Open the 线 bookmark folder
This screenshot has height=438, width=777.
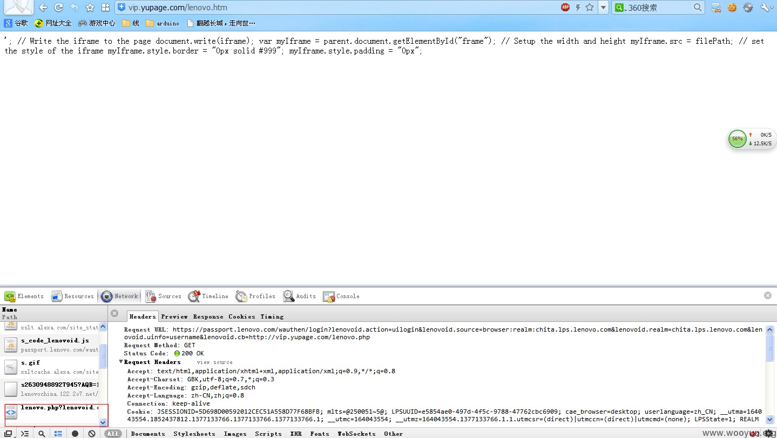pos(131,23)
